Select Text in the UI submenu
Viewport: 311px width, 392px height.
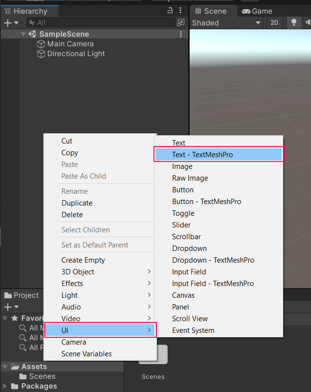pos(219,143)
